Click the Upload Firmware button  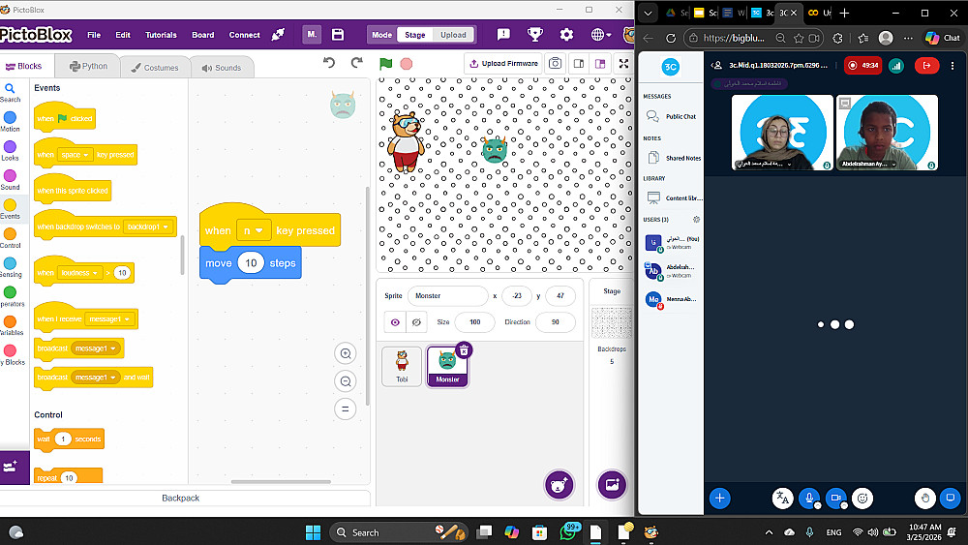(503, 64)
